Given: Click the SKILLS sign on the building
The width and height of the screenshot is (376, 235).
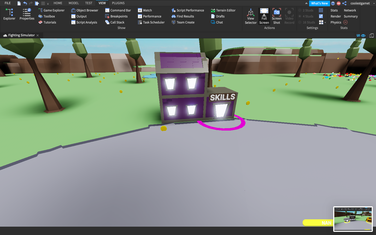Looking at the screenshot, I should pyautogui.click(x=223, y=97).
